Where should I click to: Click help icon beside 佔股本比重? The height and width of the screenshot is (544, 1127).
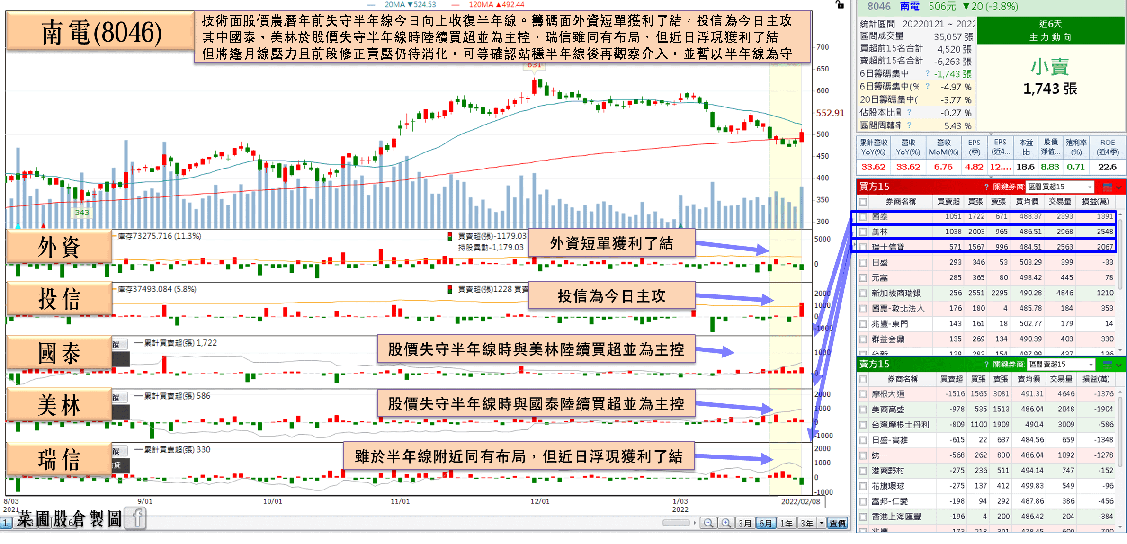pyautogui.click(x=909, y=112)
